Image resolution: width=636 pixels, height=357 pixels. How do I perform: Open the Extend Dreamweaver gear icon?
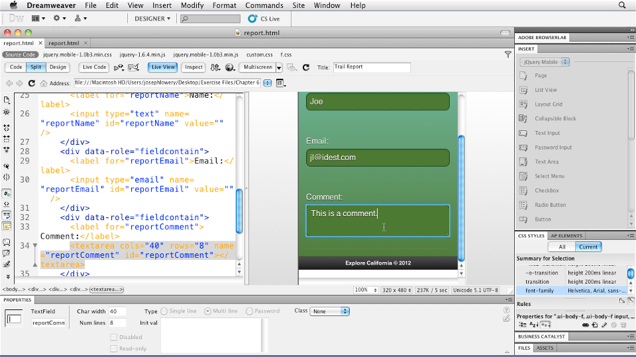pyautogui.click(x=59, y=19)
